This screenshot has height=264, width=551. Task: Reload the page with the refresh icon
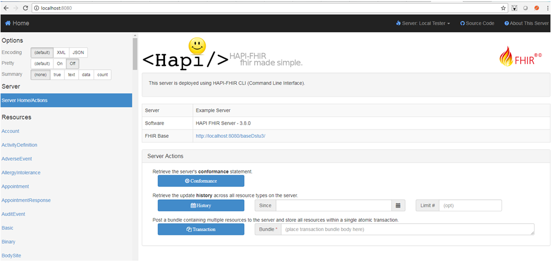(x=25, y=8)
